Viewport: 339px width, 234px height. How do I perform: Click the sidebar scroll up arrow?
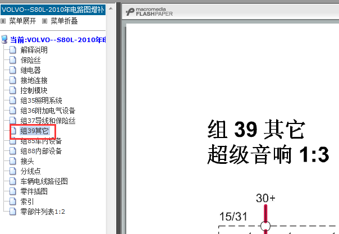[111, 8]
